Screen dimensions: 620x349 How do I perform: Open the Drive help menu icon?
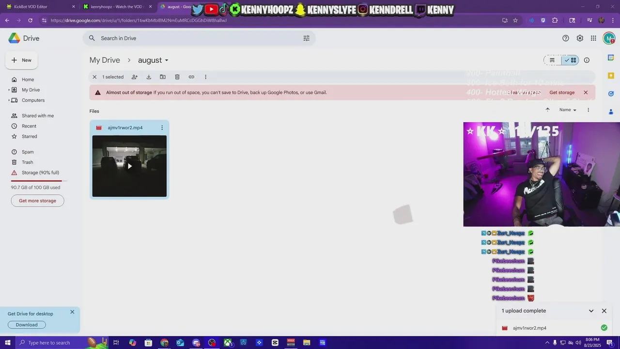(x=566, y=38)
